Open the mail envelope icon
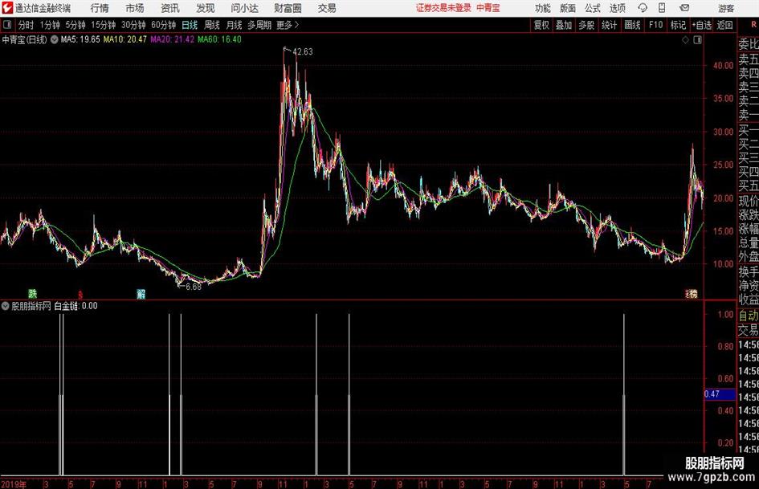Screen dimensions: 759x489 [x=684, y=8]
